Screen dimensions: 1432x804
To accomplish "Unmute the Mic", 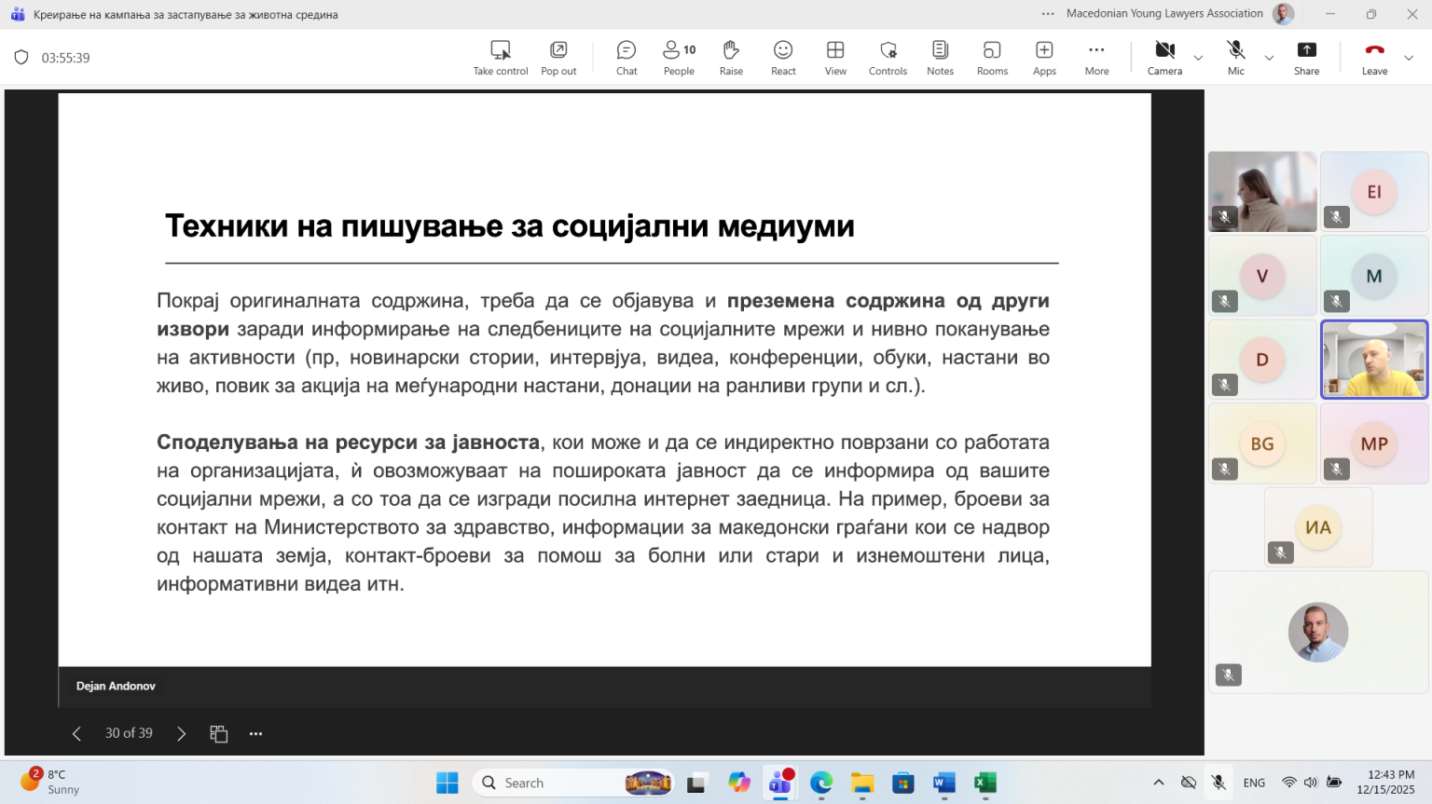I will (1235, 57).
